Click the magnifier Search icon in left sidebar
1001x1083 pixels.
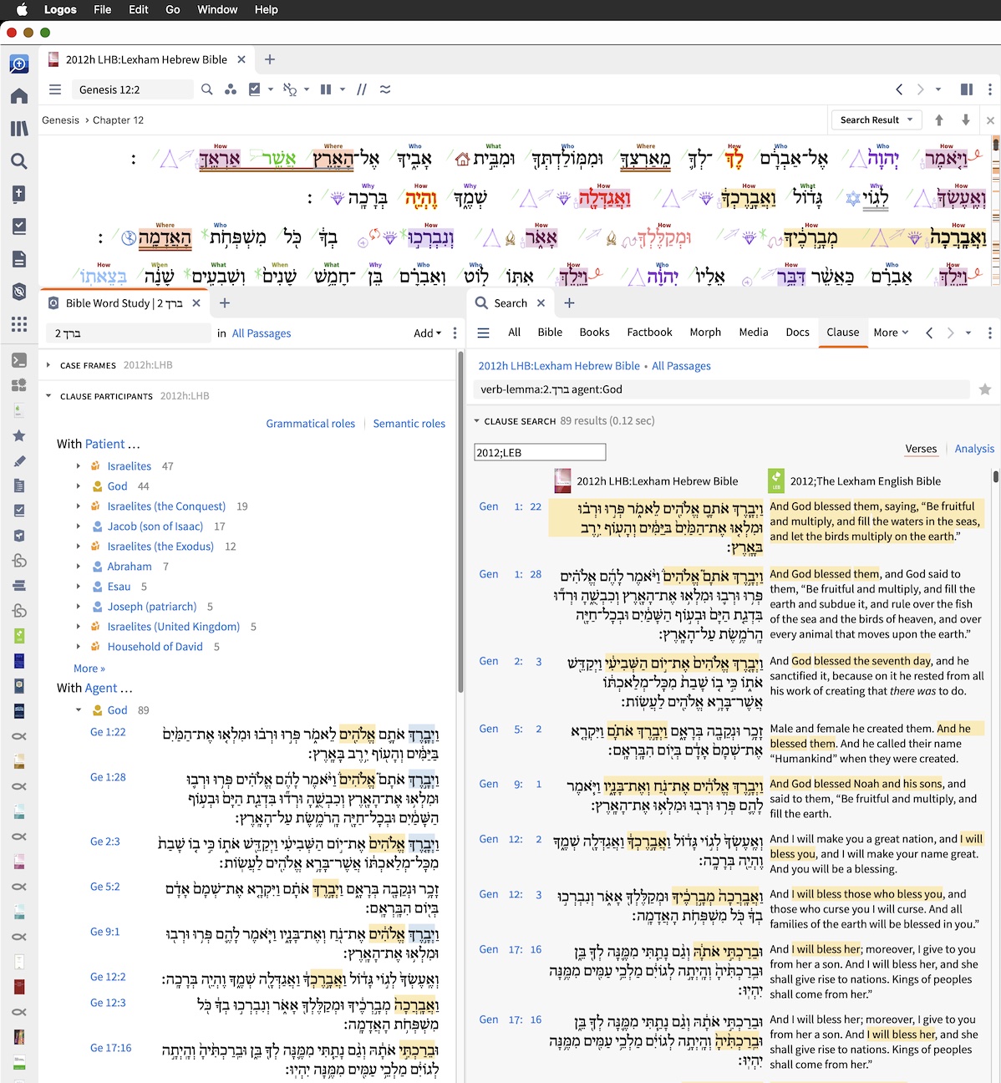[x=18, y=161]
